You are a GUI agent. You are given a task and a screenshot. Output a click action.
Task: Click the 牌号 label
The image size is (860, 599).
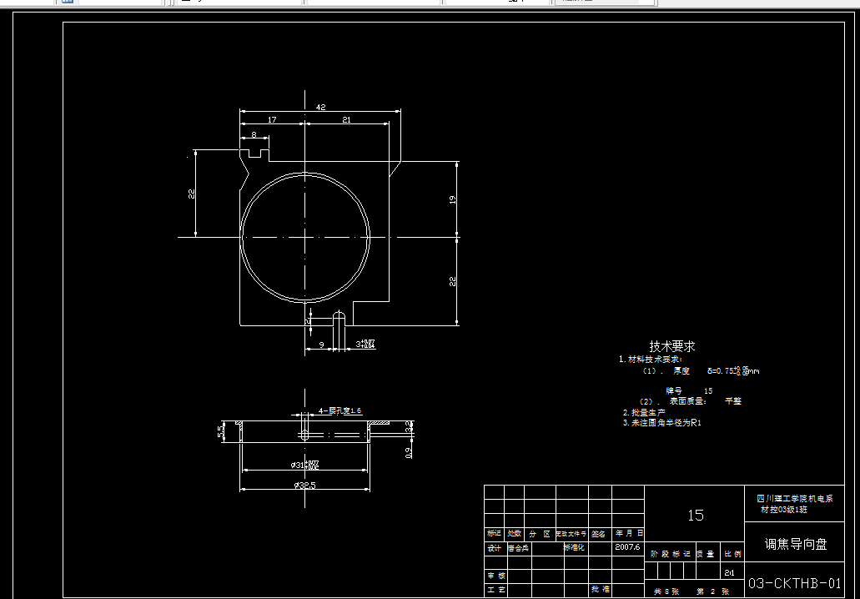click(x=674, y=391)
